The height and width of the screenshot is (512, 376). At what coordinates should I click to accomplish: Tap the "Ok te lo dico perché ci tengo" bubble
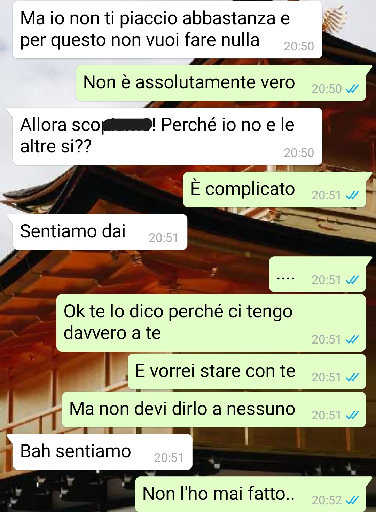tap(211, 323)
